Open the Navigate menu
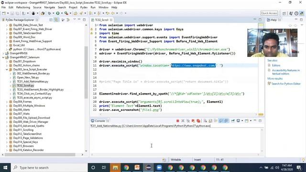306x172 pixels. pyautogui.click(x=50, y=8)
